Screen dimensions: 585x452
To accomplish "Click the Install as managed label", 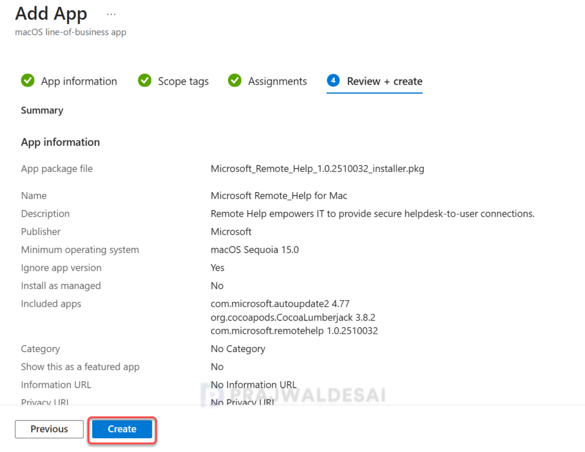I will (61, 286).
